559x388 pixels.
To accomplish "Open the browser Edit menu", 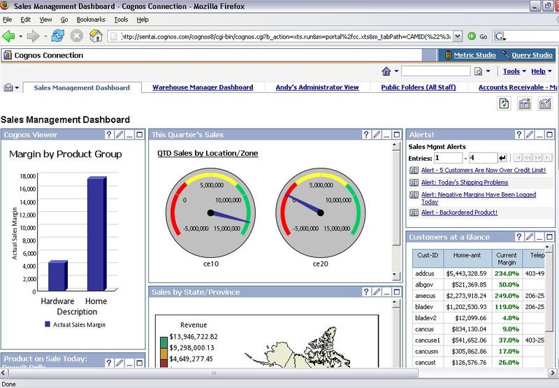I will coord(25,20).
